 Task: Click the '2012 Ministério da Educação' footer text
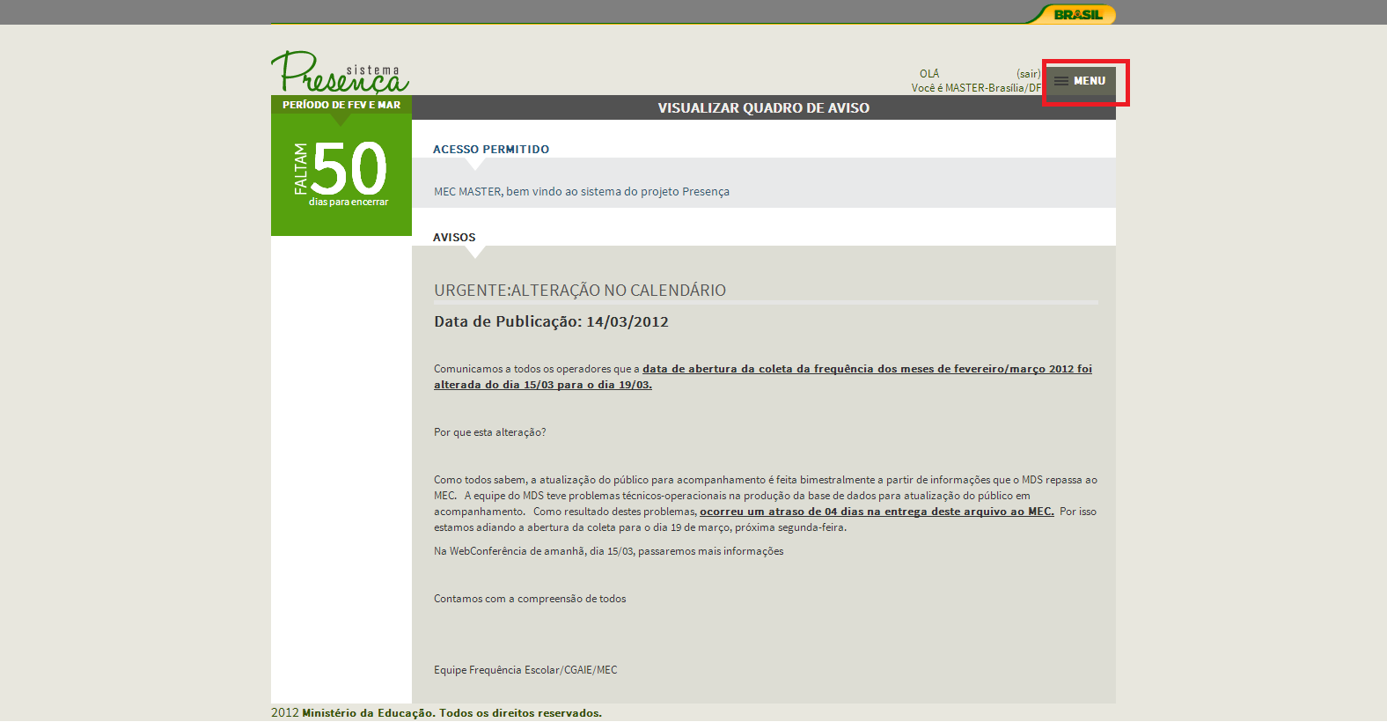pyautogui.click(x=437, y=713)
